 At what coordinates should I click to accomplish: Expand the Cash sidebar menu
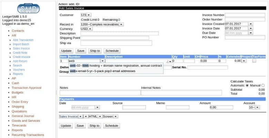(x=16, y=83)
